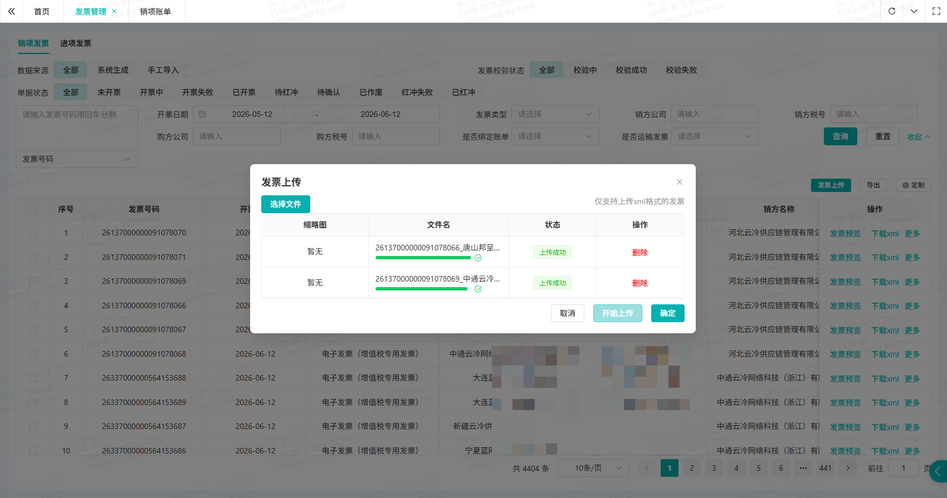Click the calendar icon in 开票日期 field

click(203, 114)
